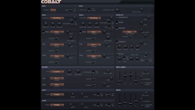Click the ENV1 Attack fader
This screenshot has height=110, width=195.
(120, 82)
